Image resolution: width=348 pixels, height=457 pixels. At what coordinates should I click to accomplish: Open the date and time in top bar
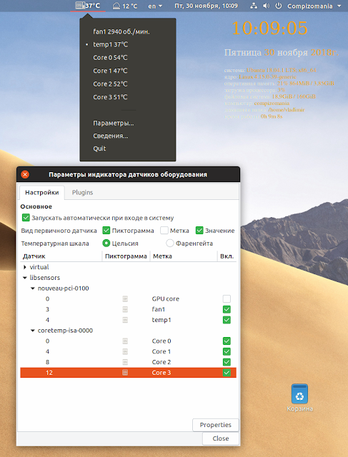(207, 6)
